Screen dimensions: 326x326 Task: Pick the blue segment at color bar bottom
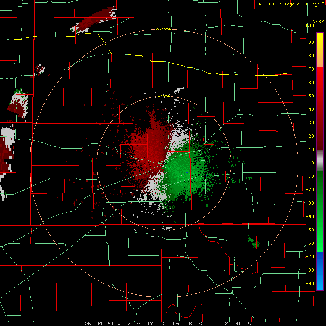(x=320, y=271)
